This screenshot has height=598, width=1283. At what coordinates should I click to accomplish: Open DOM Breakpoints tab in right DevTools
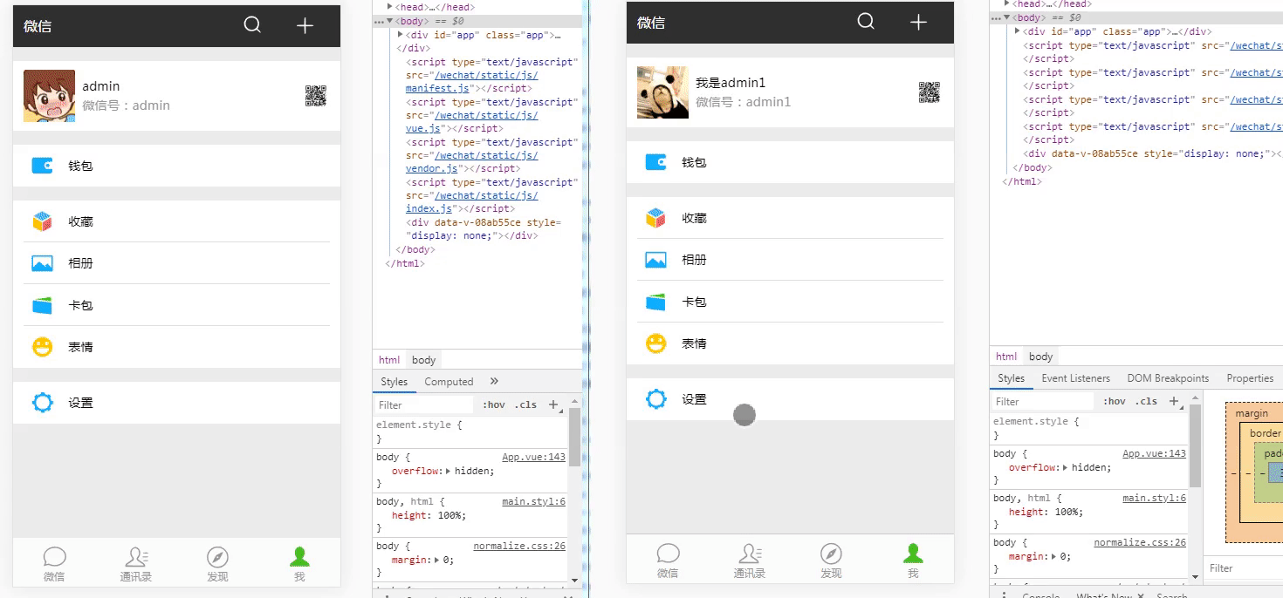click(x=1168, y=378)
